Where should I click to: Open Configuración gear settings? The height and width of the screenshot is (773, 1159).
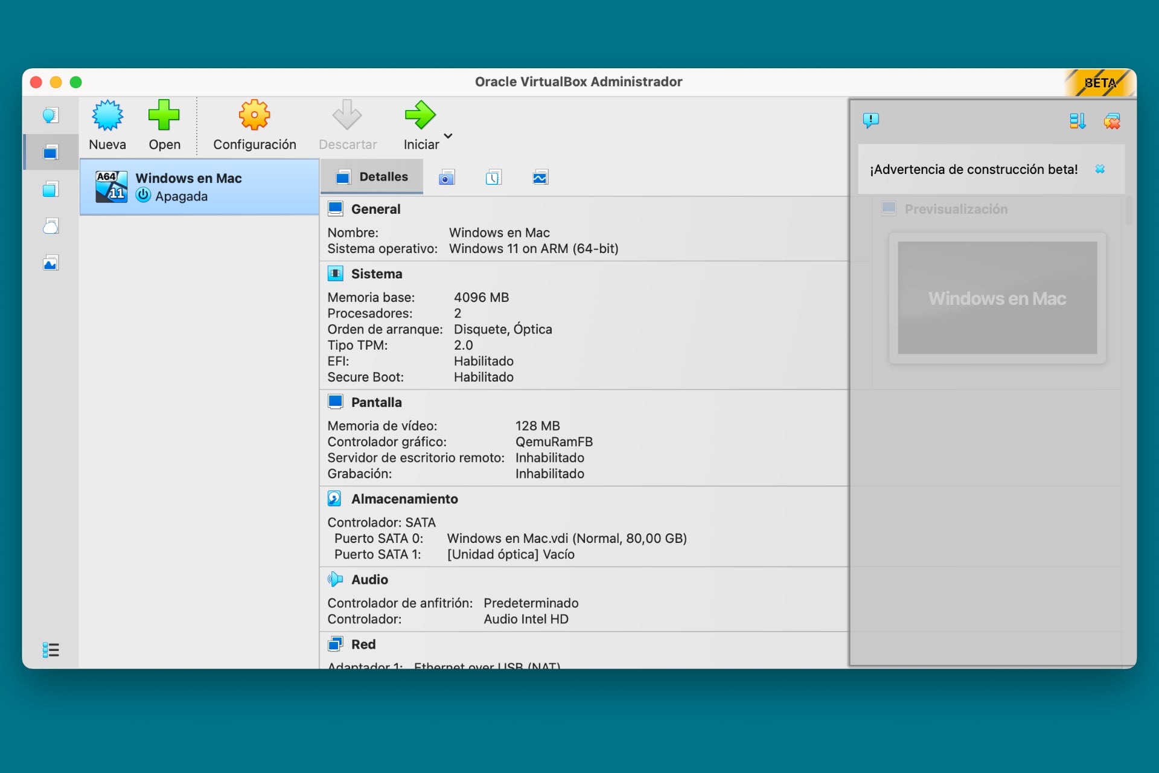pyautogui.click(x=254, y=126)
